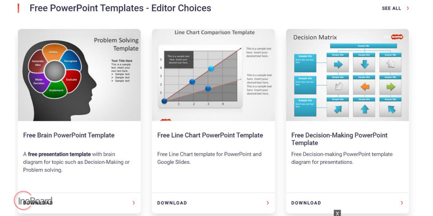Select the Free Brain PowerPoint Template title

69,135
